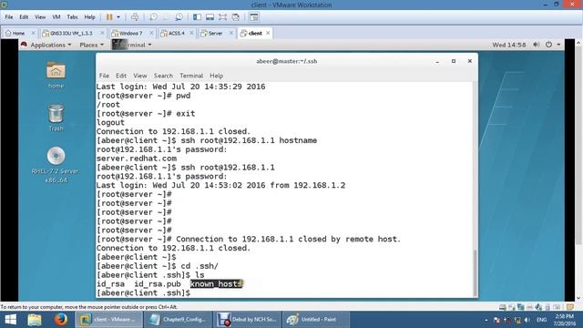Select the Trash desktop icon
This screenshot has height=328, width=583.
tap(56, 118)
